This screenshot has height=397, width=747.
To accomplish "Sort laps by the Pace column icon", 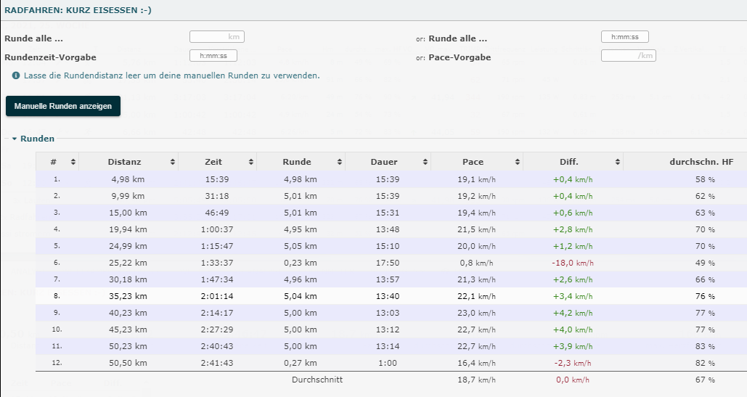I will click(x=517, y=162).
